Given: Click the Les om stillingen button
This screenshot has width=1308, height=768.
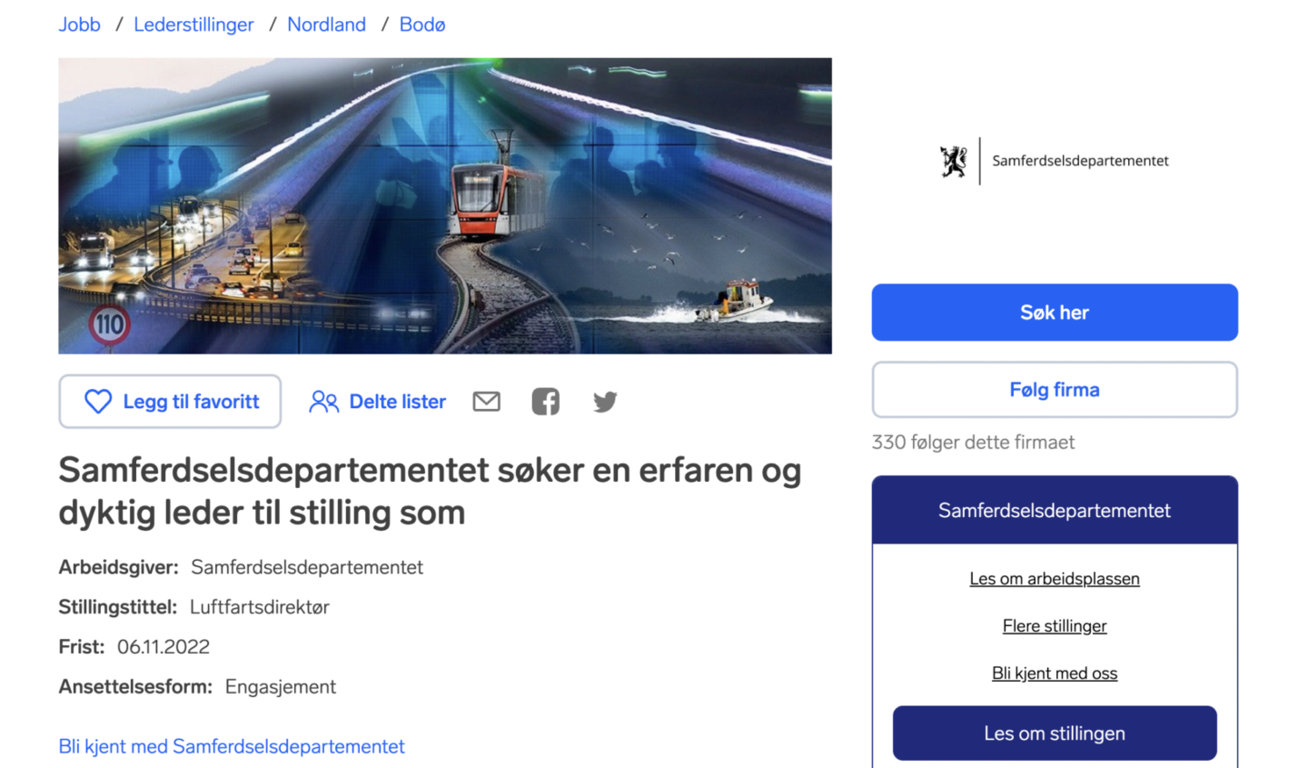Looking at the screenshot, I should (x=1055, y=733).
